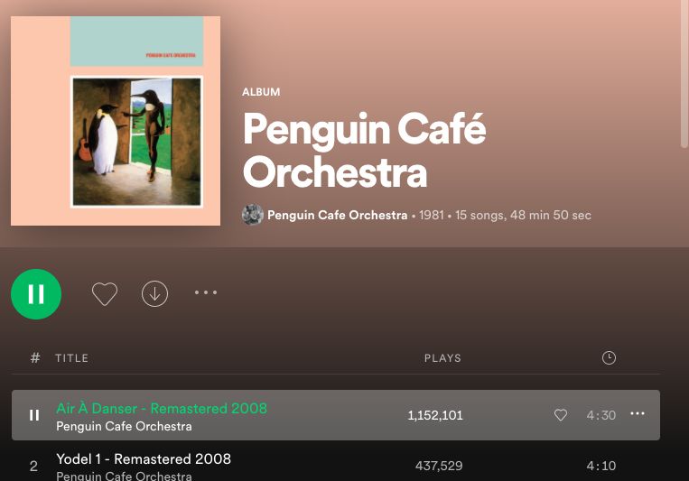Click the album cover artwork
The width and height of the screenshot is (689, 481).
(x=116, y=121)
